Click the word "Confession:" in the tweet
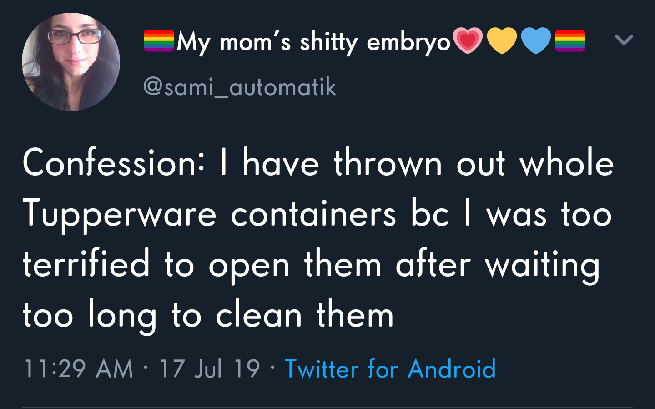Screen dimensions: 655x409 pos(114,164)
